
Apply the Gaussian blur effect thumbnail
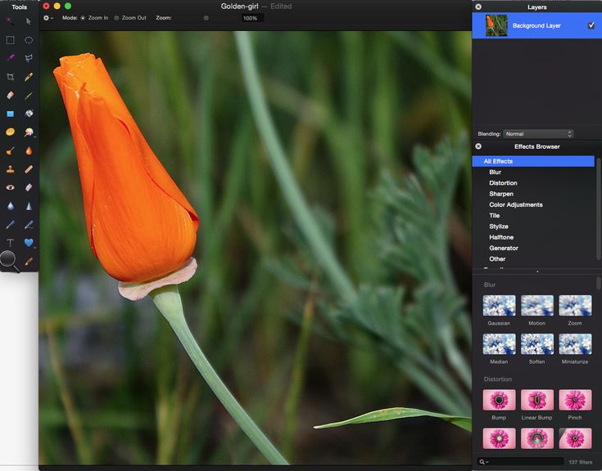pyautogui.click(x=499, y=306)
